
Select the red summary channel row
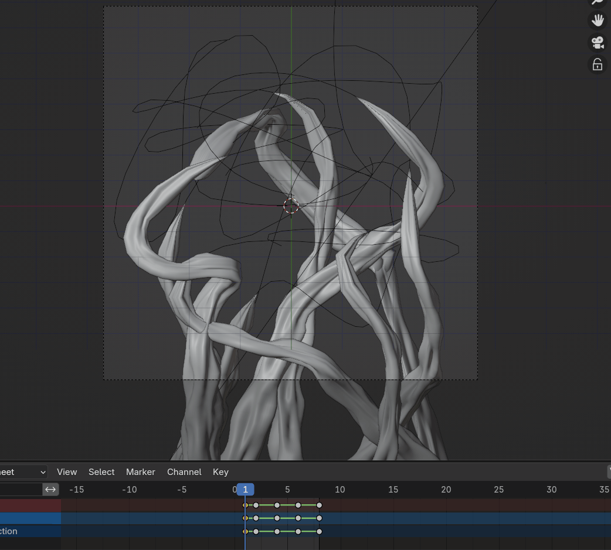(x=29, y=505)
